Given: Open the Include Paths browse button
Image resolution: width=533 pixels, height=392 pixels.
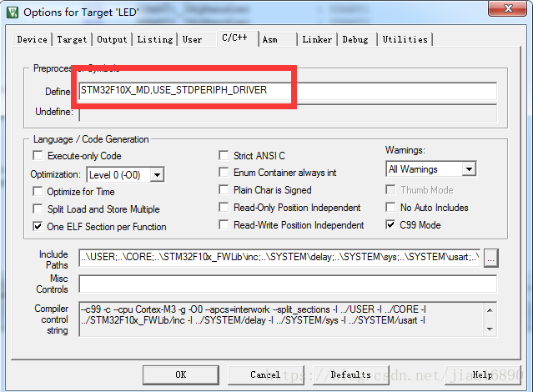Looking at the screenshot, I should pos(490,258).
